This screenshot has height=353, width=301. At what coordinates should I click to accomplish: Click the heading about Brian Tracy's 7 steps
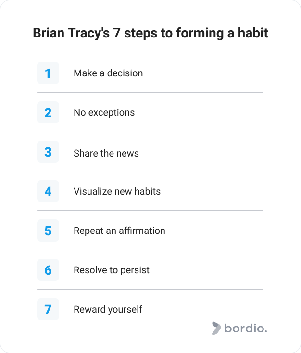(150, 33)
